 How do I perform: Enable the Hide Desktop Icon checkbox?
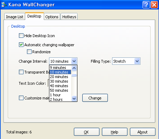pyautogui.click(x=21, y=36)
